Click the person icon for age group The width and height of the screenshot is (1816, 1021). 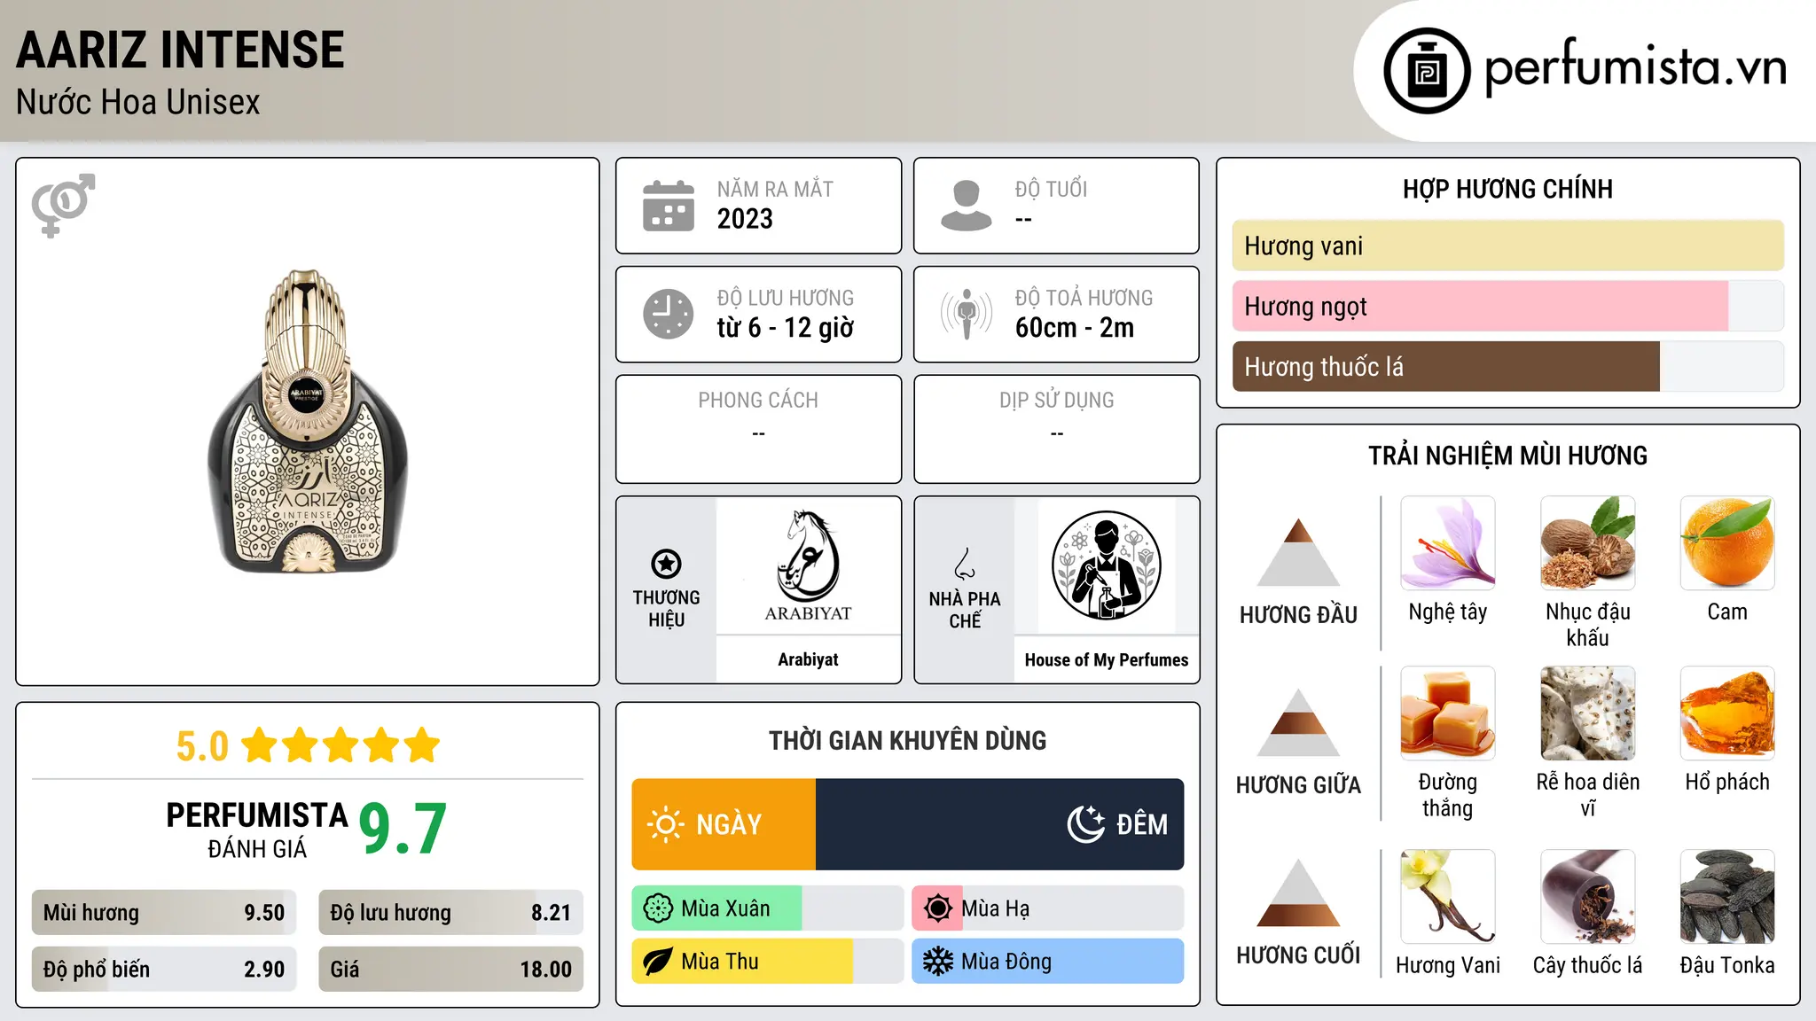[967, 206]
